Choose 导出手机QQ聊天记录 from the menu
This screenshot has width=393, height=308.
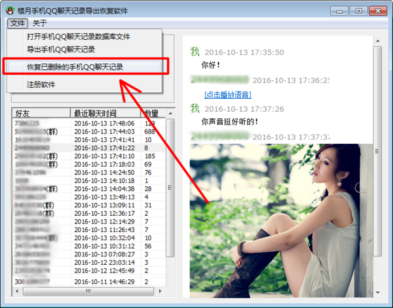pyautogui.click(x=61, y=49)
